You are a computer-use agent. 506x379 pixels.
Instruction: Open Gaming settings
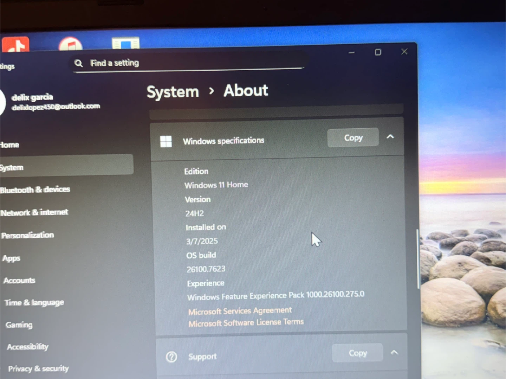pos(19,325)
